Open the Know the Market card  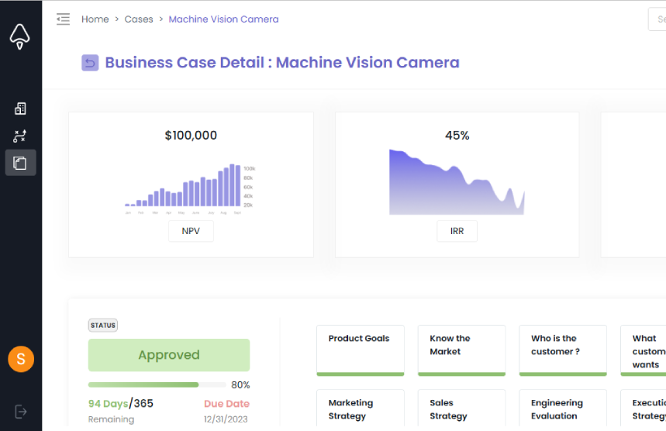tap(461, 350)
